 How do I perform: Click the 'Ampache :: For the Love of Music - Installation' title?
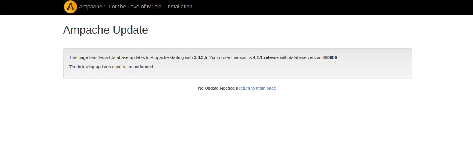coord(136,7)
